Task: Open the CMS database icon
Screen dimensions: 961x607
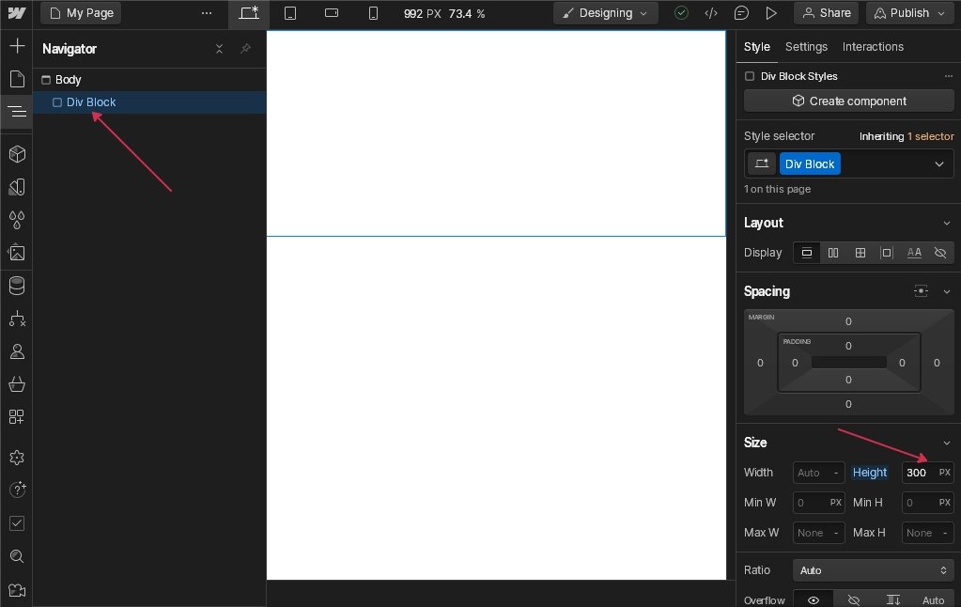Action: [16, 286]
